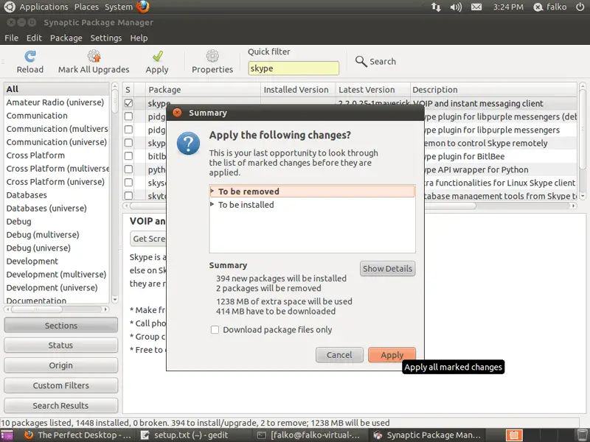Select Databases (universe) in the sections list
This screenshot has width=590, height=442.
tap(57, 208)
